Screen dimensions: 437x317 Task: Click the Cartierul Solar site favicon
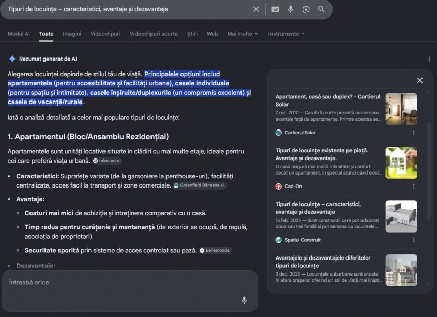tap(278, 133)
